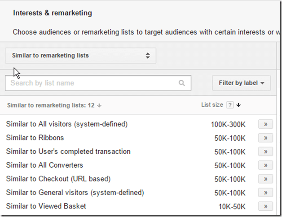This screenshot has width=282, height=217.
Task: Add Similar to All Converters arrow
Action: (x=265, y=165)
